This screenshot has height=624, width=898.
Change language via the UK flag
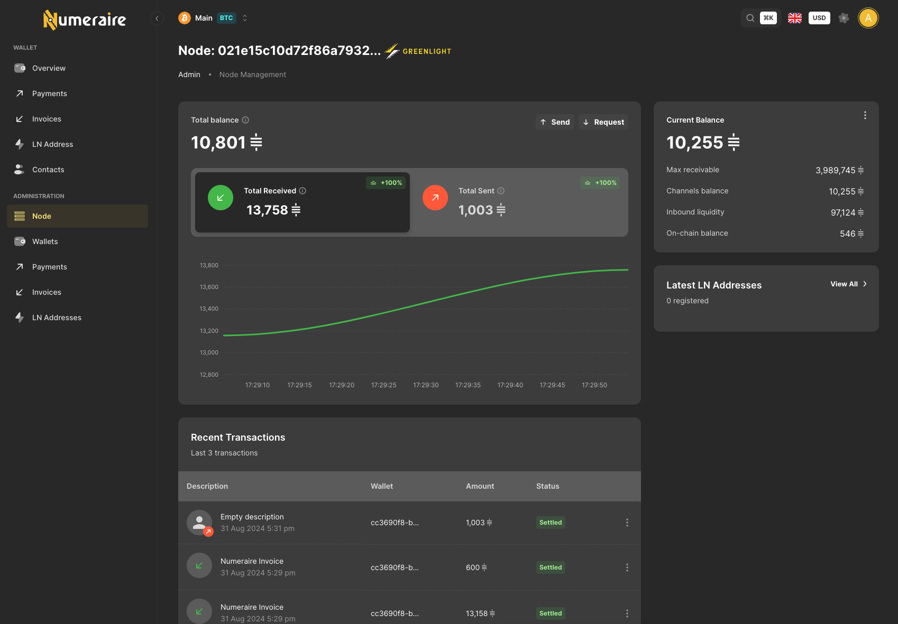point(795,18)
